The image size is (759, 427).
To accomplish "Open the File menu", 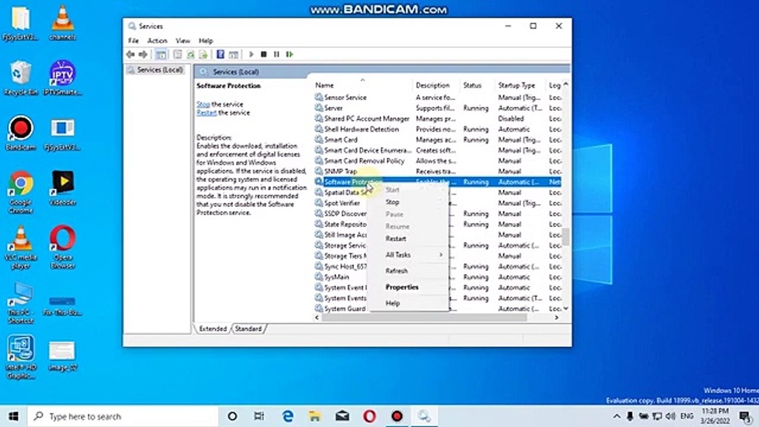I will click(133, 41).
